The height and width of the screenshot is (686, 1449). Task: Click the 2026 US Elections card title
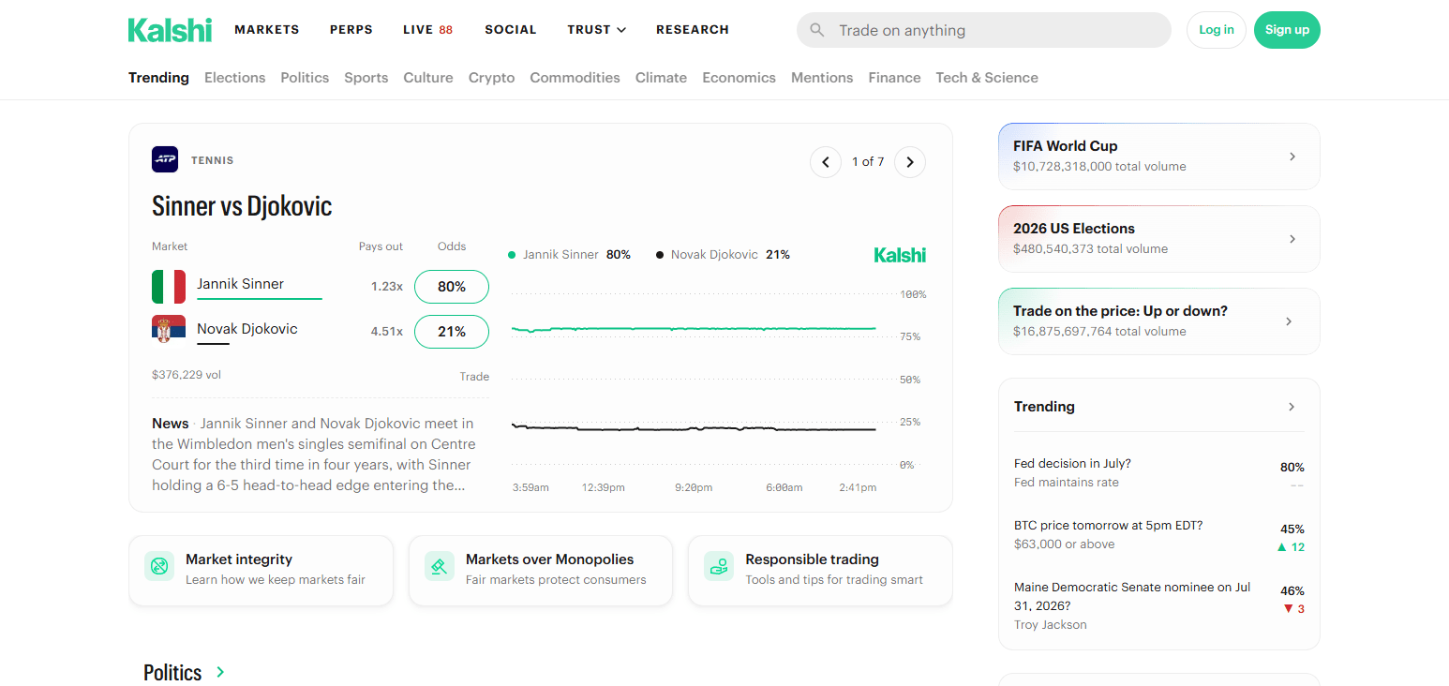pyautogui.click(x=1074, y=229)
